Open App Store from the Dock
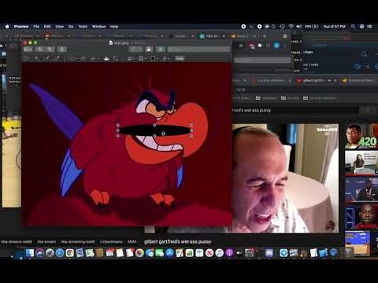The width and height of the screenshot is (378, 283). [x=169, y=253]
